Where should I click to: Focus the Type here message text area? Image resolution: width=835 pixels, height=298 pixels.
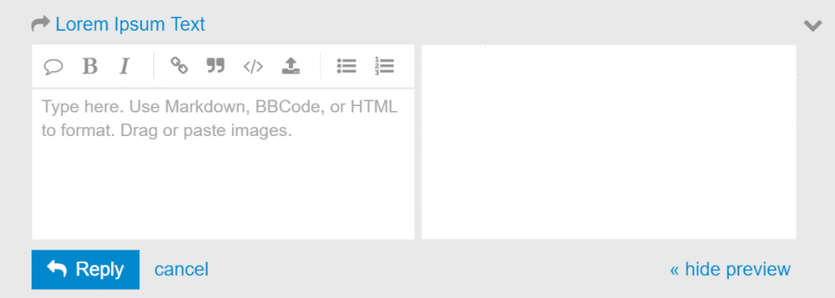(223, 164)
